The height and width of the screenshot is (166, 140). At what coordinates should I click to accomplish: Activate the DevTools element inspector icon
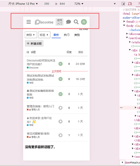tap(123, 4)
